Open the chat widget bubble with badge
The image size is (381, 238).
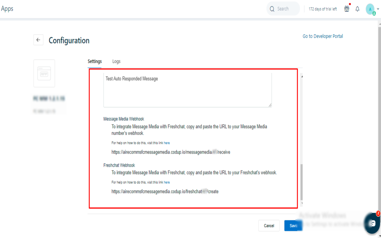[372, 223]
